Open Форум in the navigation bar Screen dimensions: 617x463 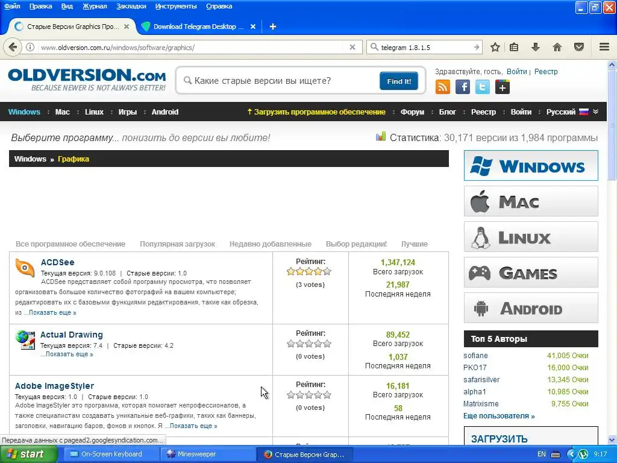[412, 112]
